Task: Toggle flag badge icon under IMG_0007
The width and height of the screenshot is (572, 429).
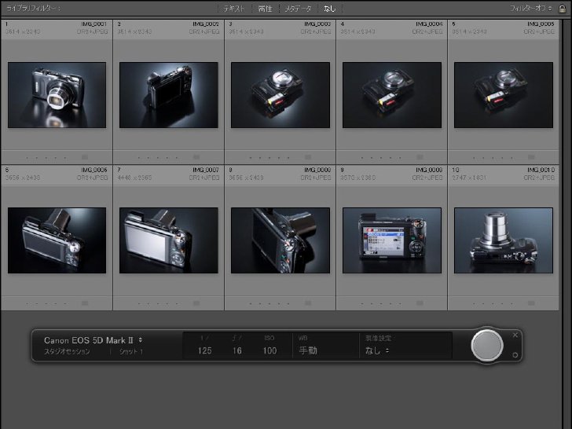Action: pos(196,303)
